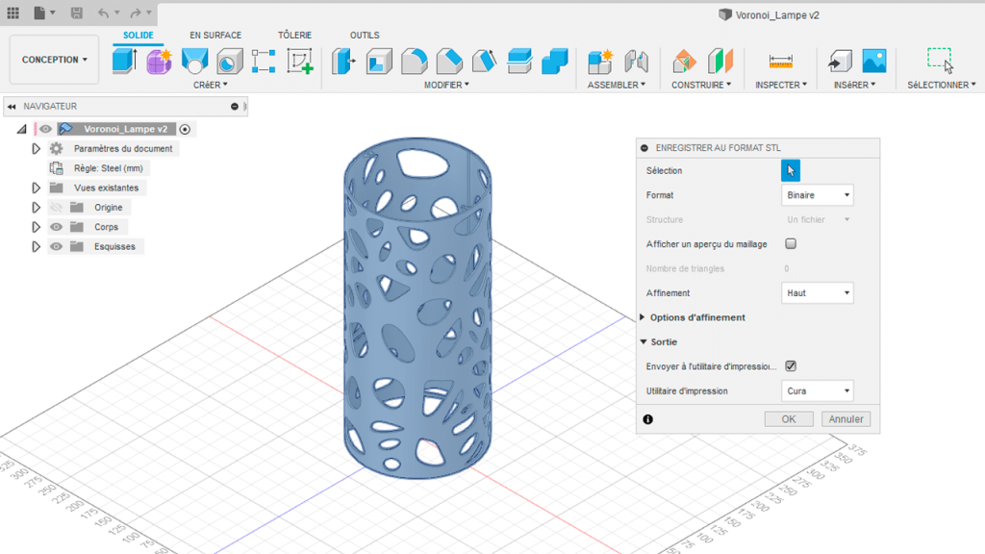Viewport: 985px width, 554px height.
Task: Select the Fillet tool
Action: (414, 62)
